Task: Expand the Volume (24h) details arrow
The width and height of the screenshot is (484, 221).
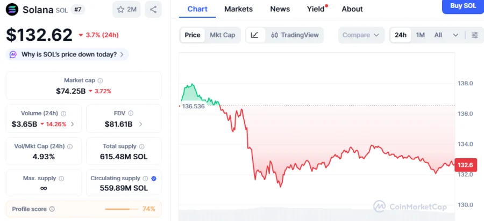Action: click(73, 124)
